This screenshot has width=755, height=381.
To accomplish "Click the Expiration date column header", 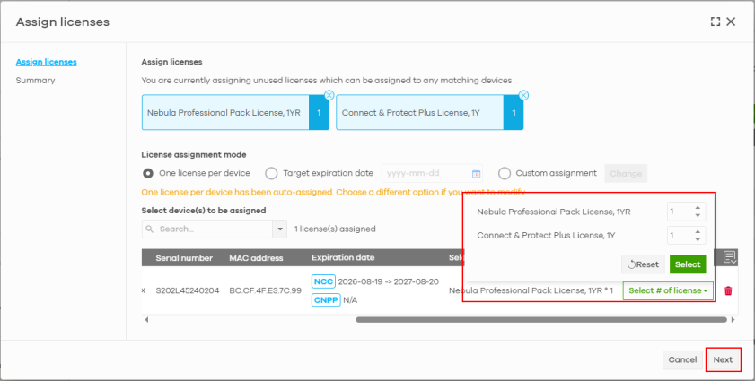I will tap(343, 257).
